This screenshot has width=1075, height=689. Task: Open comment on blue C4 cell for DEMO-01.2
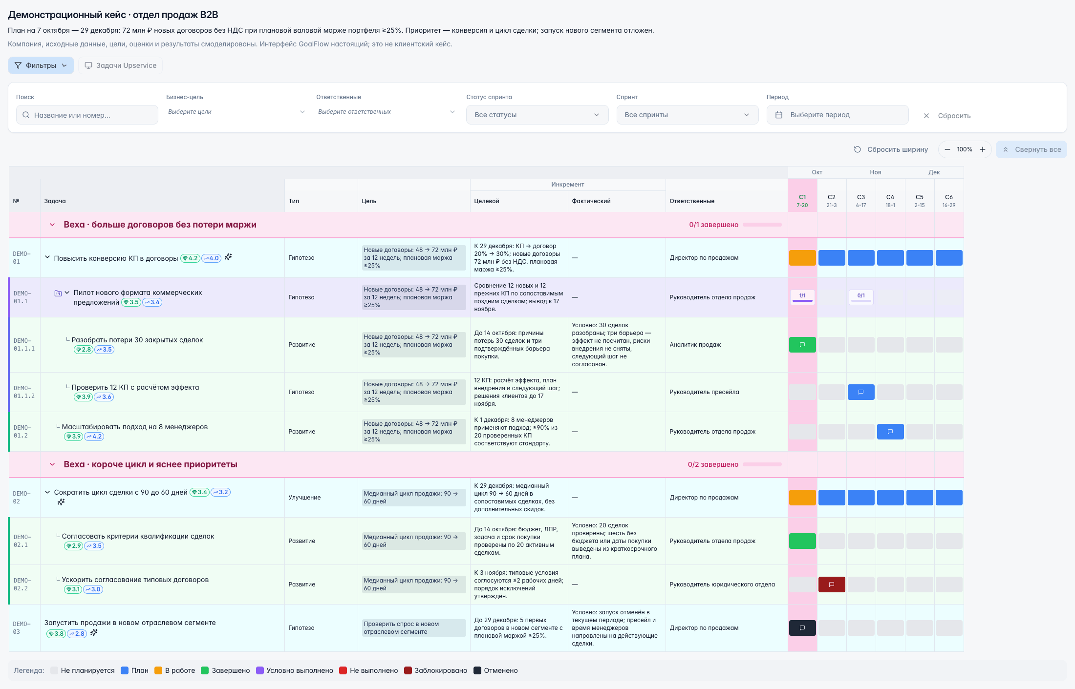pos(890,432)
